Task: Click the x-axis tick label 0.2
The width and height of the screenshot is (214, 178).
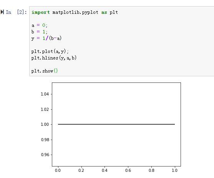Action: coord(81,170)
